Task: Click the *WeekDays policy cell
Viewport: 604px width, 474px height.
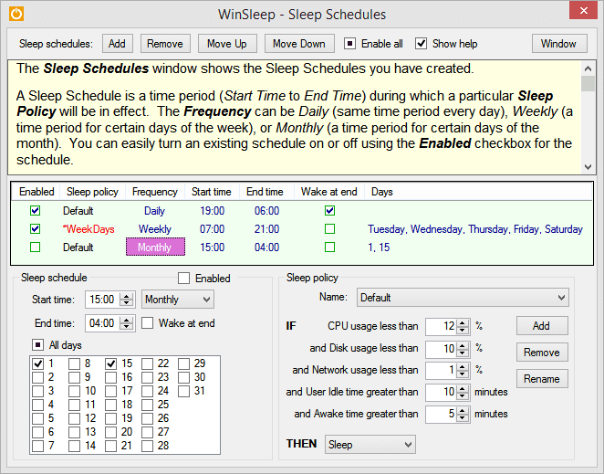Action: 89,229
